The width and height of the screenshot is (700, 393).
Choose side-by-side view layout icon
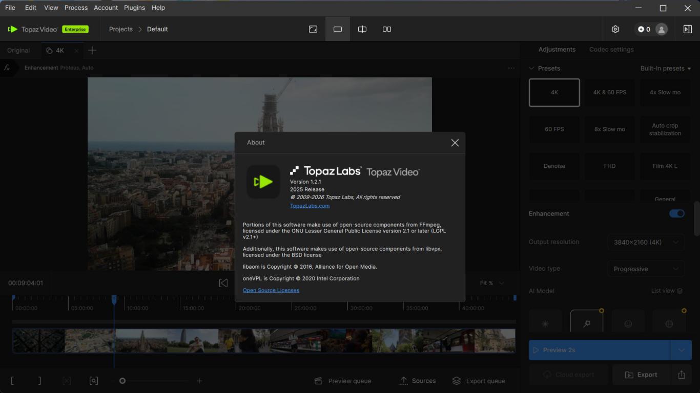point(387,29)
